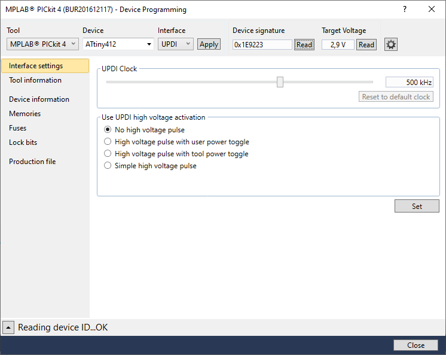Read the target voltage
Image resolution: width=446 pixels, height=355 pixels.
pyautogui.click(x=366, y=44)
